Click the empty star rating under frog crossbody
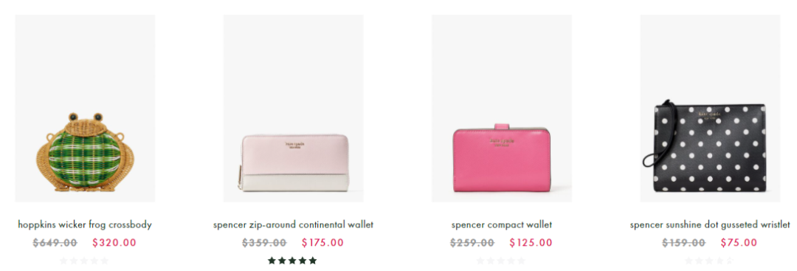The height and width of the screenshot is (271, 797). click(84, 261)
